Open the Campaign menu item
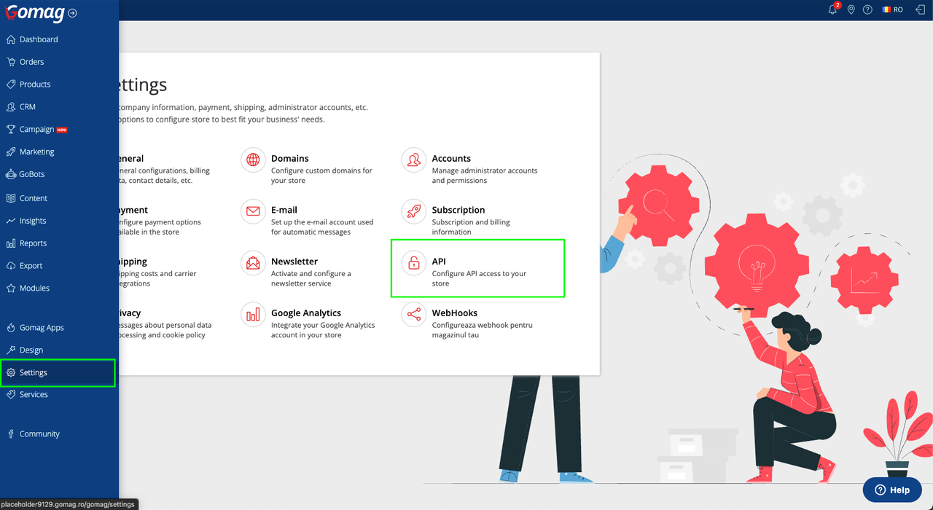 point(36,129)
